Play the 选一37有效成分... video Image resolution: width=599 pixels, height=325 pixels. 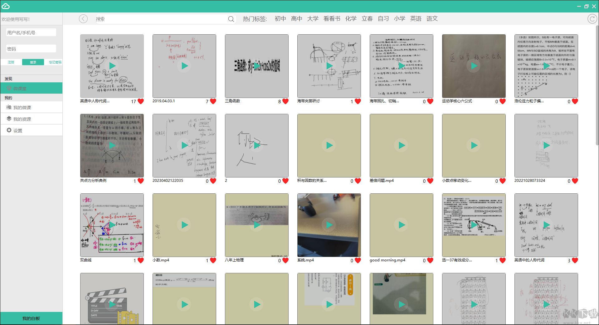pyautogui.click(x=474, y=225)
